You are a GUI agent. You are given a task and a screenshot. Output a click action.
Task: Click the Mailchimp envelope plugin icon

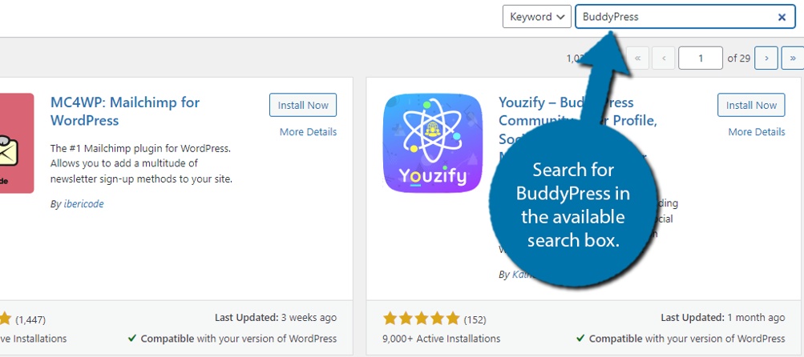(16, 143)
